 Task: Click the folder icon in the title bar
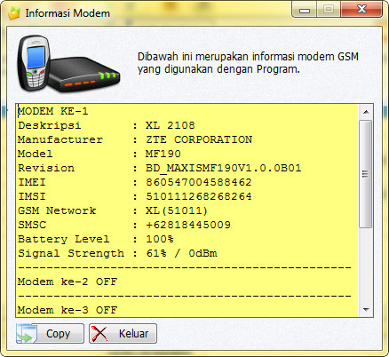pos(14,13)
